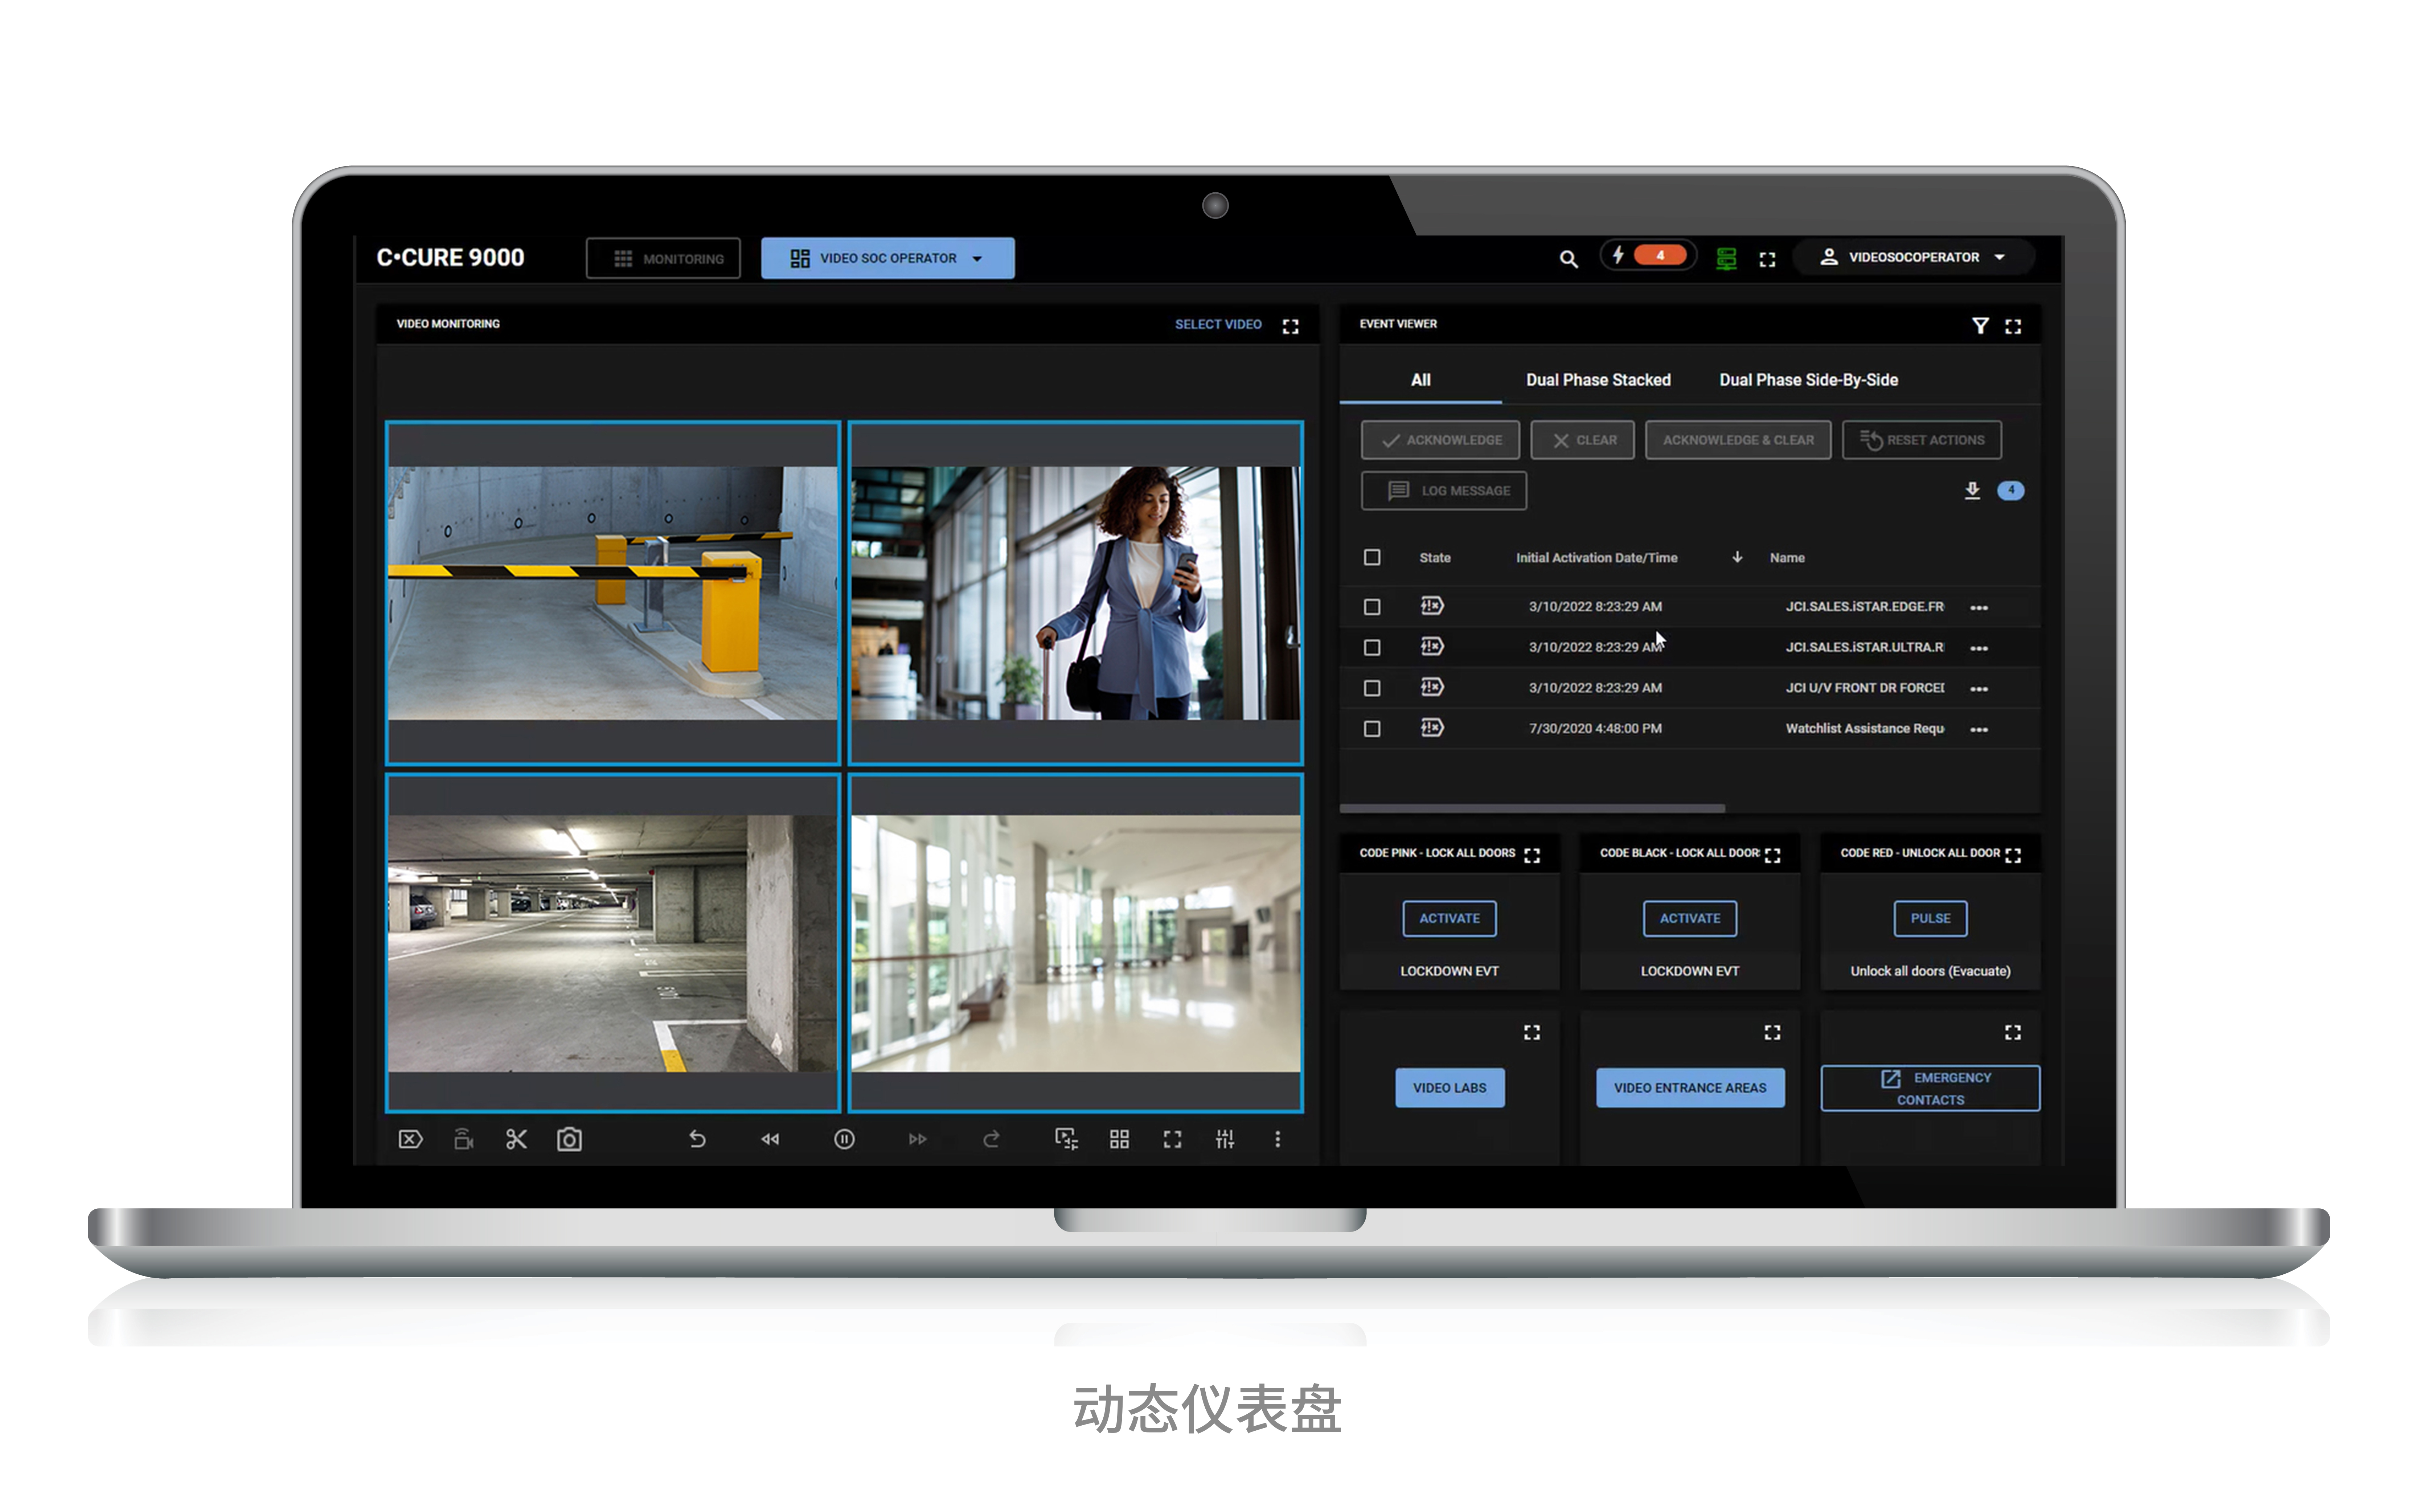
Task: Open the Monitoring layout button
Action: (663, 258)
